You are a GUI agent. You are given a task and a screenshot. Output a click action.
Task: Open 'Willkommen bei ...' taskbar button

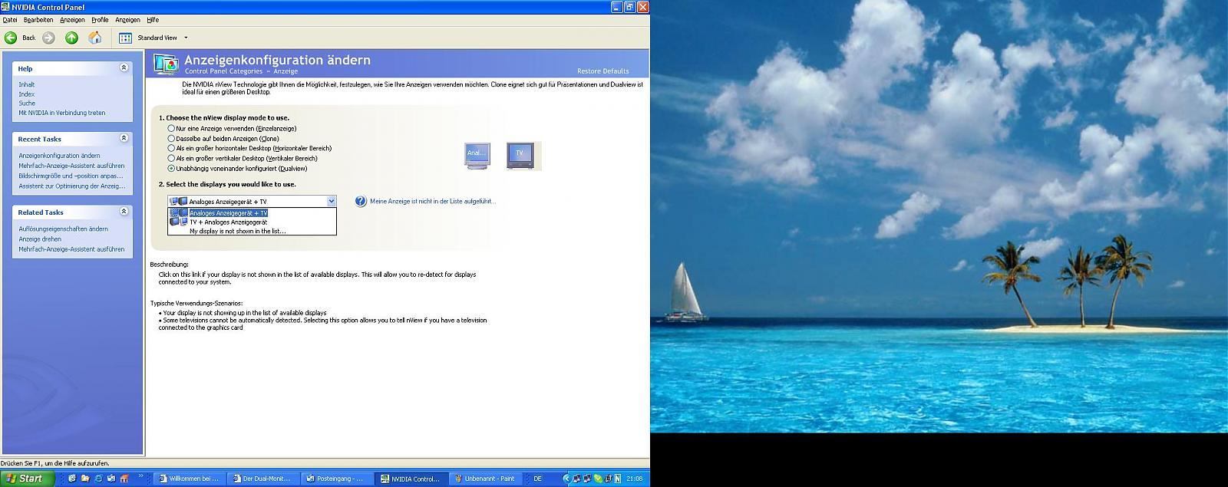pyautogui.click(x=189, y=478)
